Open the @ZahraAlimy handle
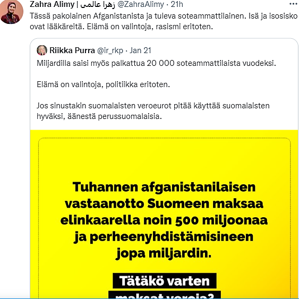 (141, 4)
